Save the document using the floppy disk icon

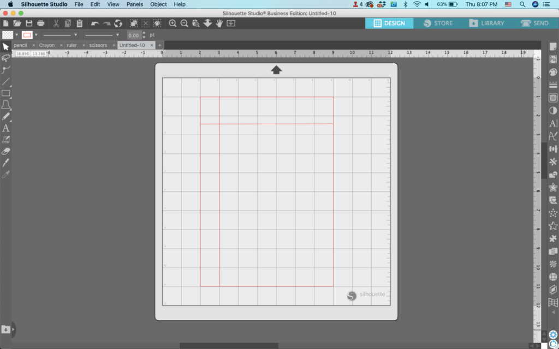point(29,23)
